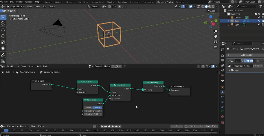This screenshot has height=136, width=264.
Task: Open the Keying dropdown in timeline
Action: (24, 126)
